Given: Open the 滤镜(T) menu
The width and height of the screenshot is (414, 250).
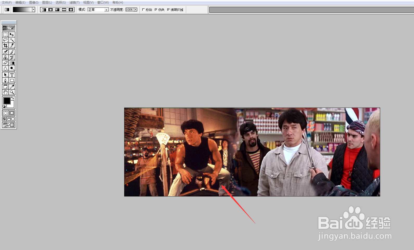Looking at the screenshot, I should coord(74,3).
